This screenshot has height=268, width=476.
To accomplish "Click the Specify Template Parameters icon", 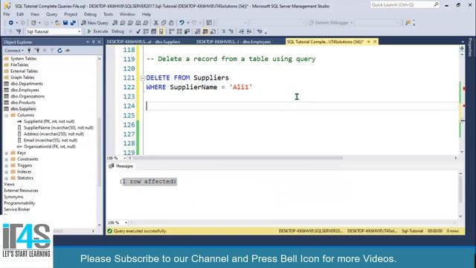I will pyautogui.click(x=260, y=31).
